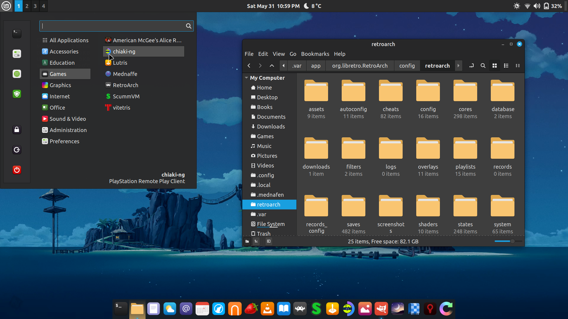Click the lock screen icon in menu sidebar
This screenshot has width=568, height=319.
(17, 130)
